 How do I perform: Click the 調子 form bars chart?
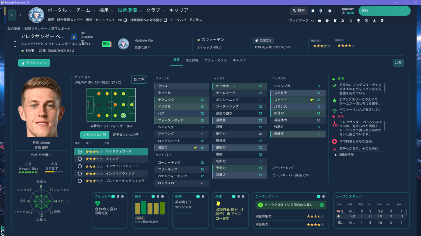[150, 208]
